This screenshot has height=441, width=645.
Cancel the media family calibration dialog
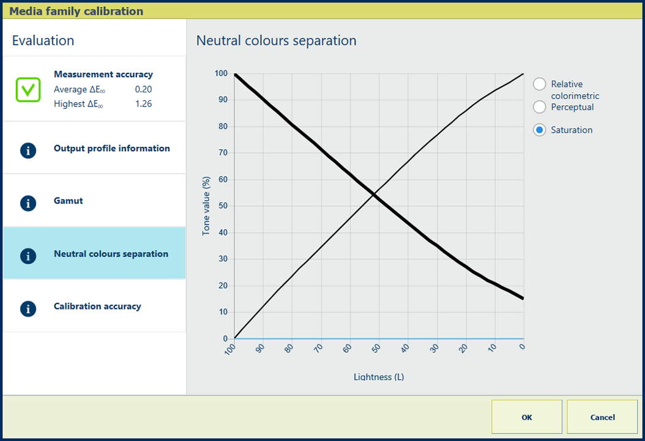coord(602,417)
